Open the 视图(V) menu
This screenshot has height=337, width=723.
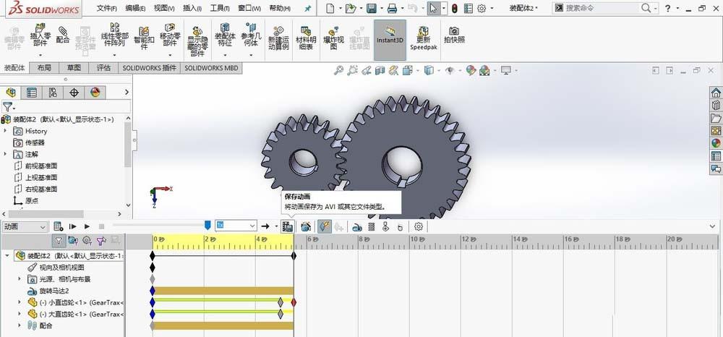164,8
